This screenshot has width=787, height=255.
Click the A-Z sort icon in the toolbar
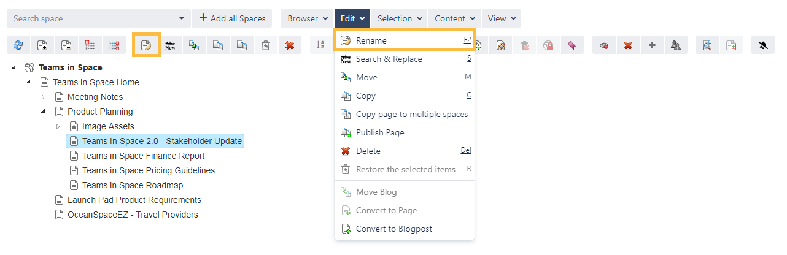pyautogui.click(x=320, y=45)
